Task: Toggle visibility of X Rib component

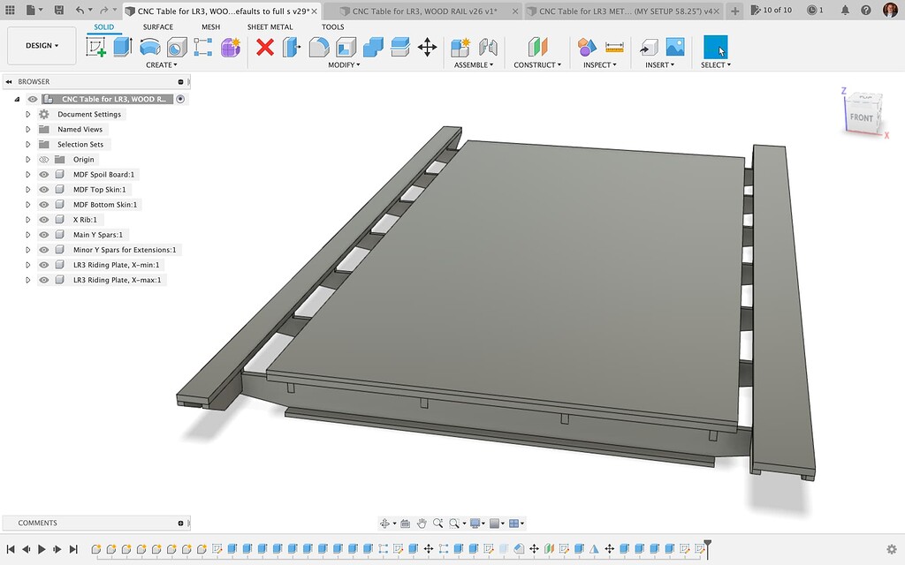Action: tap(43, 219)
